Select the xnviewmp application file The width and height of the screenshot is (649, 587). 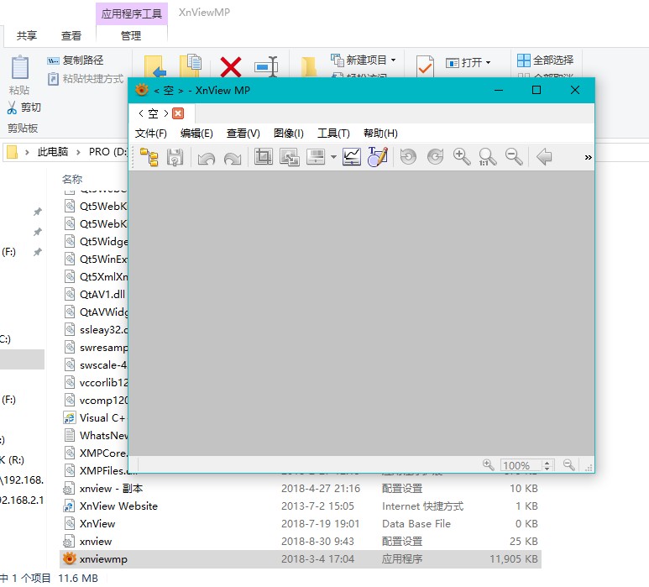[301, 558]
